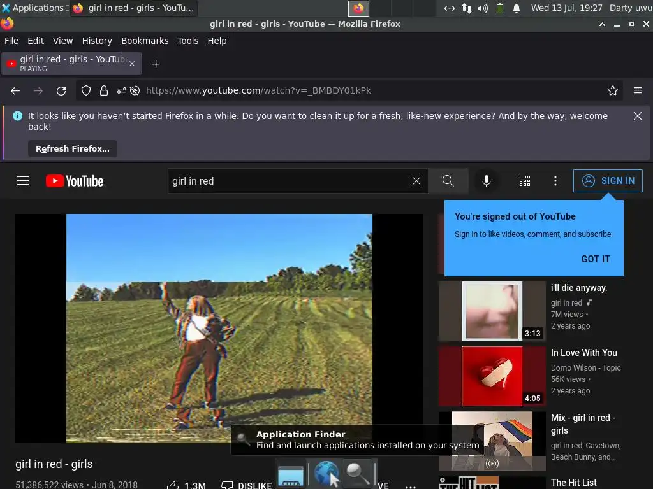This screenshot has height=489, width=653.
Task: Launch the web browser from the dock
Action: 326,473
